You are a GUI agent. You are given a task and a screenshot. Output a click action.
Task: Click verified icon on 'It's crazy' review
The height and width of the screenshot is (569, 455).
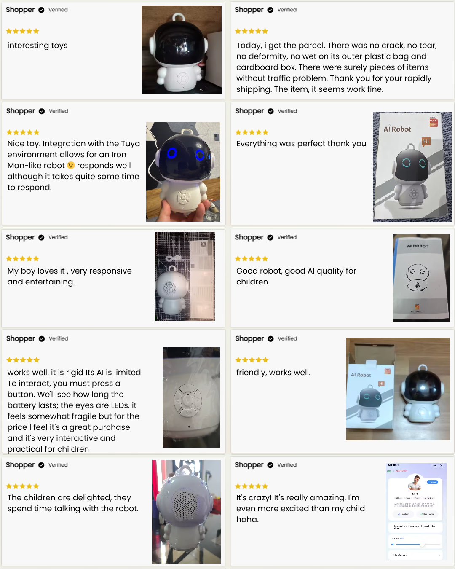(270, 465)
